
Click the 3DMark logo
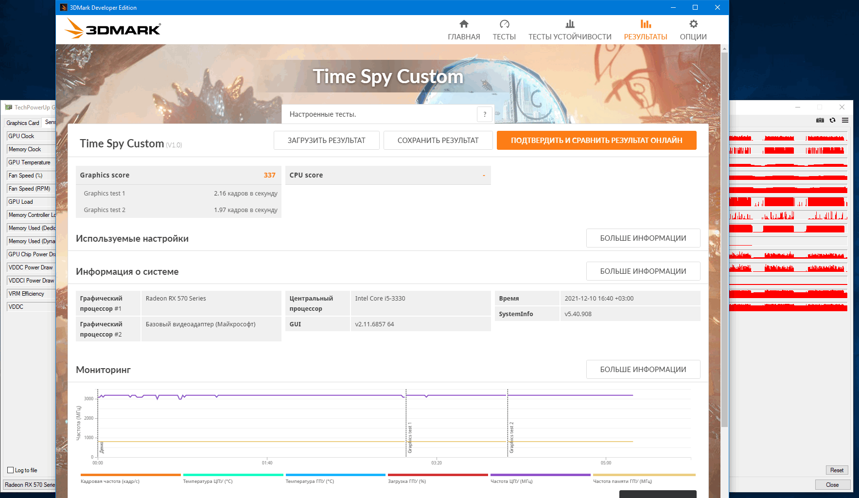point(113,29)
